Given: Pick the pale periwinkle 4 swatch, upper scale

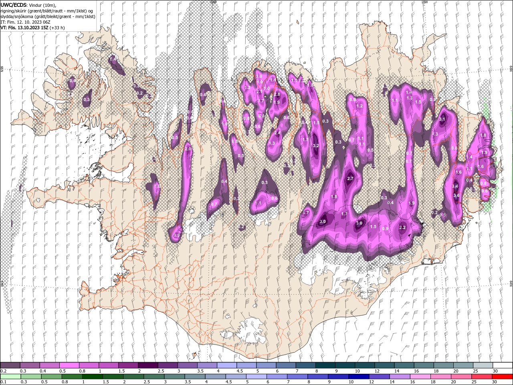Looking at the screenshot, I should click(x=226, y=365).
